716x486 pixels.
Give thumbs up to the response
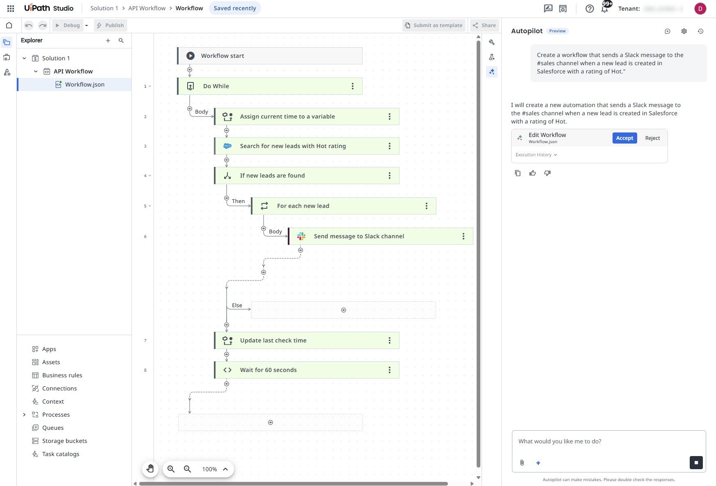click(x=532, y=173)
